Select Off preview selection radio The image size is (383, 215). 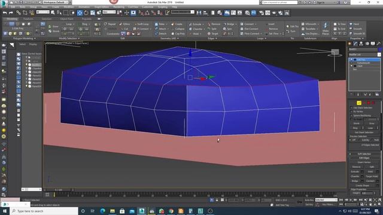click(351, 140)
